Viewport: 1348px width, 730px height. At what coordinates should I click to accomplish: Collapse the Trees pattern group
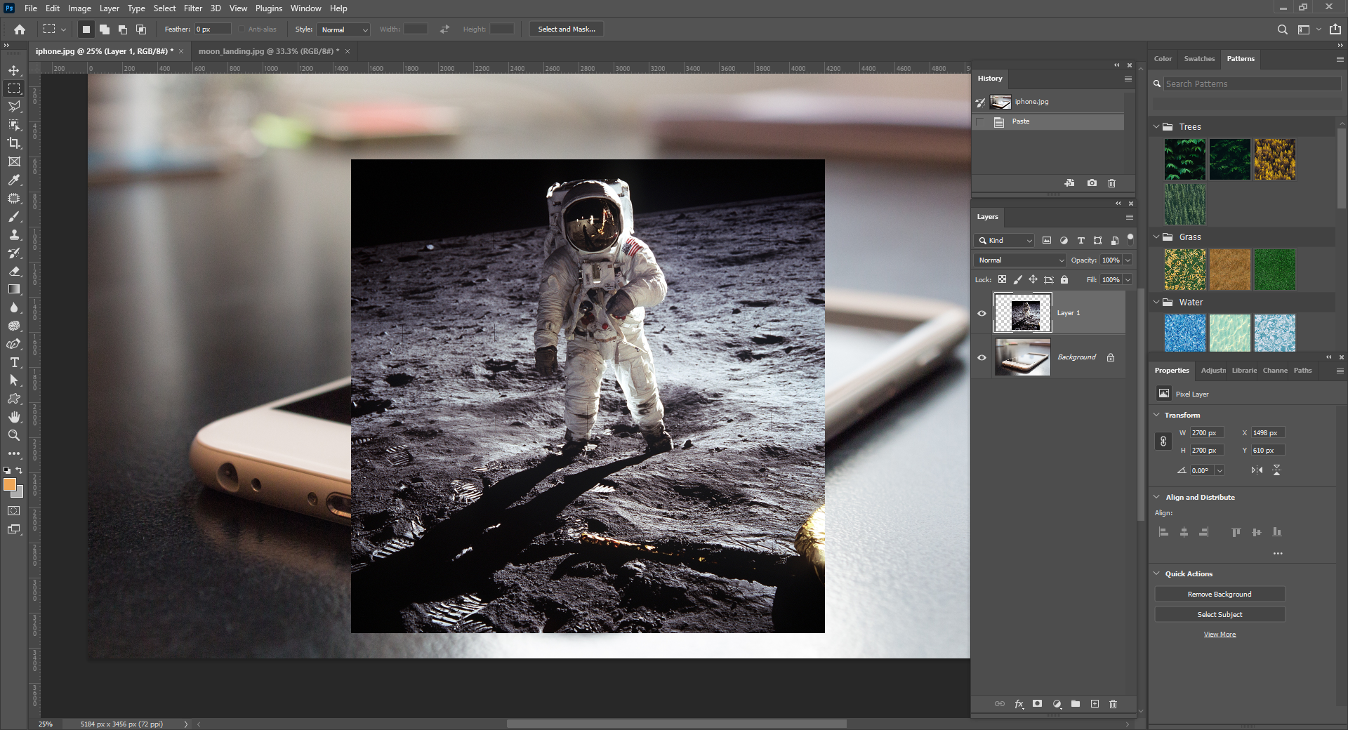1156,126
